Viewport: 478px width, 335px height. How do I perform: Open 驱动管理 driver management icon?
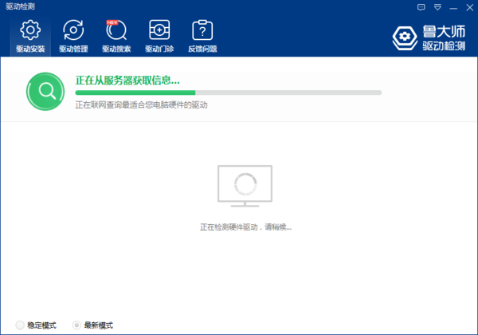point(73,31)
